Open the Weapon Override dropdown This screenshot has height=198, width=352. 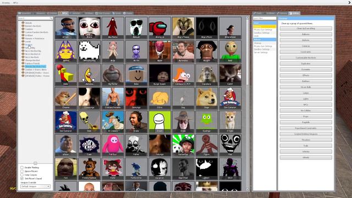[x=35, y=186]
